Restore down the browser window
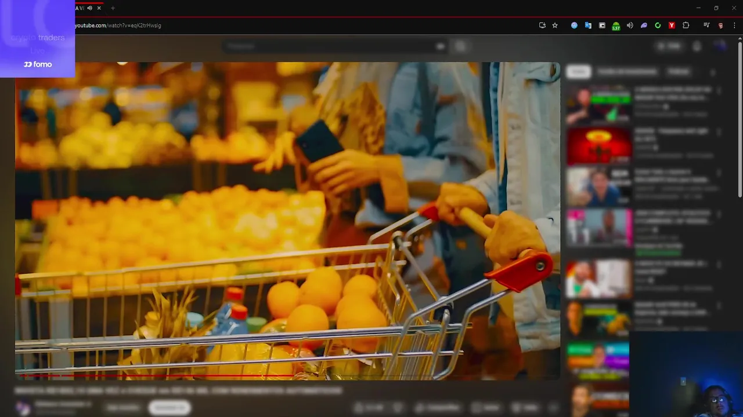Image resolution: width=743 pixels, height=417 pixels. (x=716, y=8)
